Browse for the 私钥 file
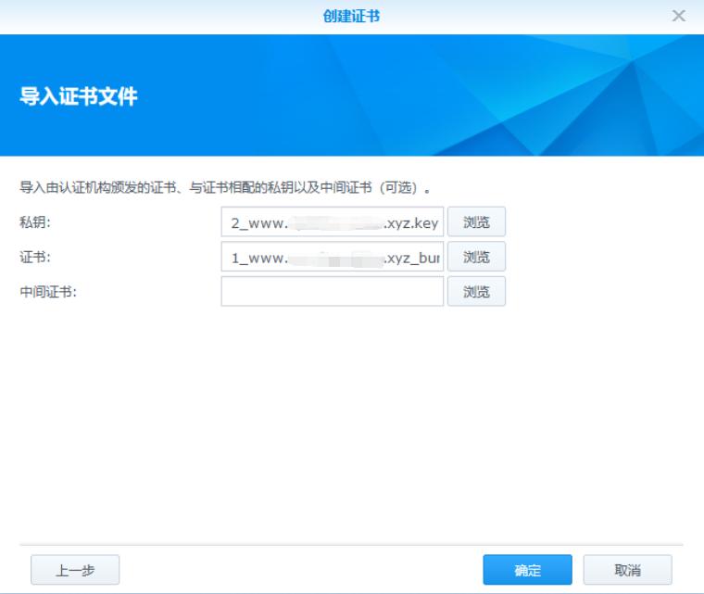The height and width of the screenshot is (594, 704). (476, 222)
